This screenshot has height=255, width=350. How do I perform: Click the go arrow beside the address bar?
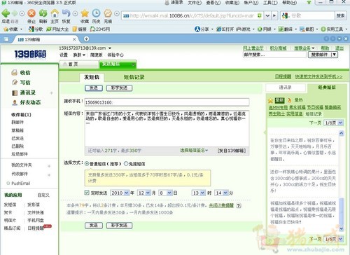click(x=274, y=15)
